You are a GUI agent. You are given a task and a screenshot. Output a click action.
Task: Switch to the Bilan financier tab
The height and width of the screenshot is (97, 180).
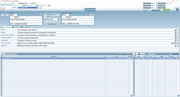16,27
